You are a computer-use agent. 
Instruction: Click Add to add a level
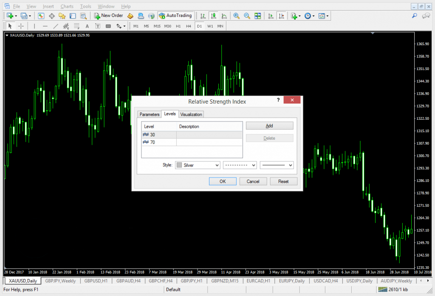(269, 126)
